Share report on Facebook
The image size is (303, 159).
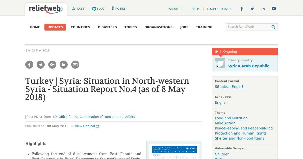pyautogui.click(x=29, y=65)
